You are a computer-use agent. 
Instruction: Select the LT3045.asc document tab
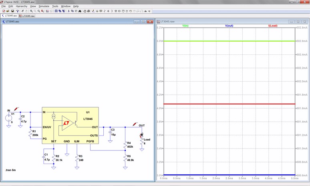[10, 16]
